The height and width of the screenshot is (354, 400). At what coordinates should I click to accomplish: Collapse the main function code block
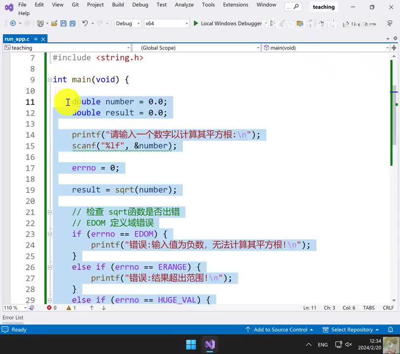click(x=49, y=80)
